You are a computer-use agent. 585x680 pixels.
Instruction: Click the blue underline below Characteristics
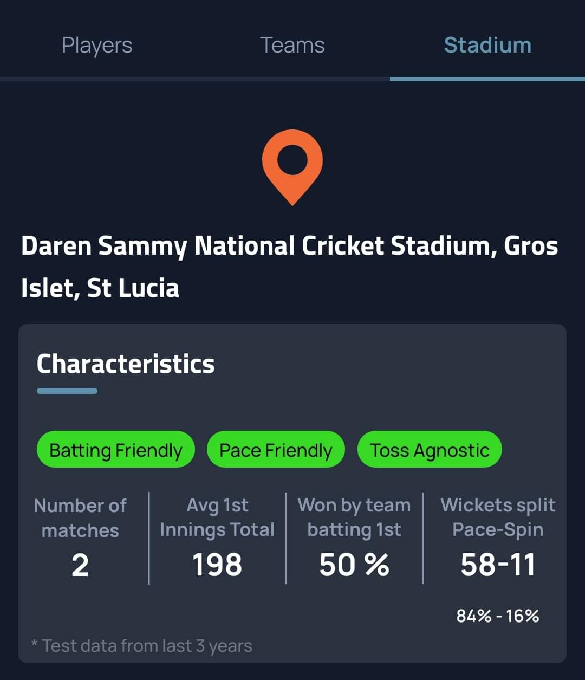pyautogui.click(x=67, y=391)
